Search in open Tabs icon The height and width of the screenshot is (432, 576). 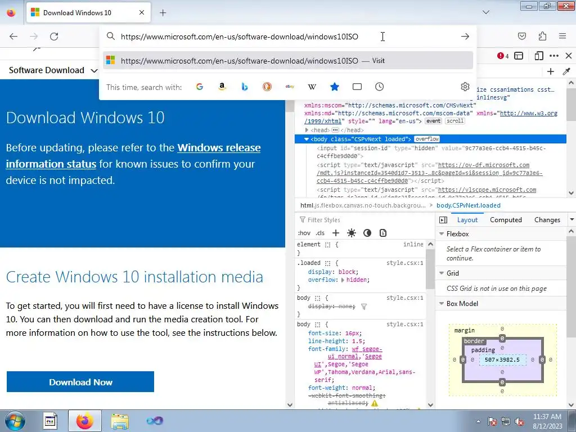pos(357,87)
